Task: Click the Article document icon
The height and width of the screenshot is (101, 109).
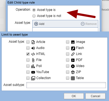Action: pyautogui.click(x=33, y=42)
